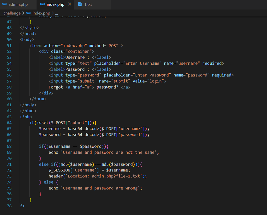Click md5($password) in the else-if condition
267x215 pixels.
click(118, 164)
